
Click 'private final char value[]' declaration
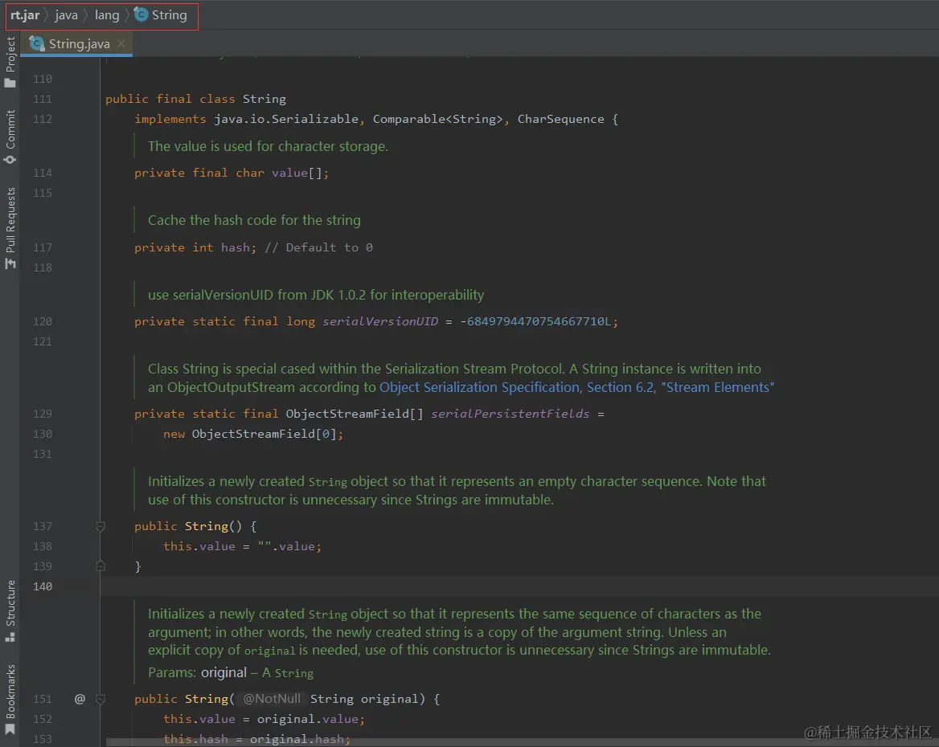point(232,173)
